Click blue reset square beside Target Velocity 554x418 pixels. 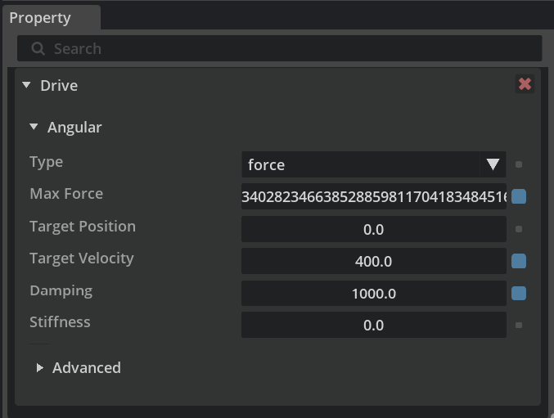tap(519, 261)
